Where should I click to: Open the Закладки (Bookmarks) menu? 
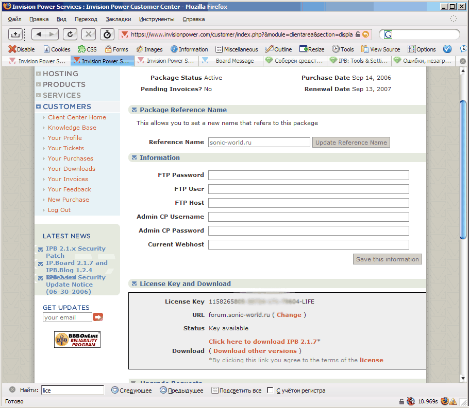pyautogui.click(x=118, y=19)
